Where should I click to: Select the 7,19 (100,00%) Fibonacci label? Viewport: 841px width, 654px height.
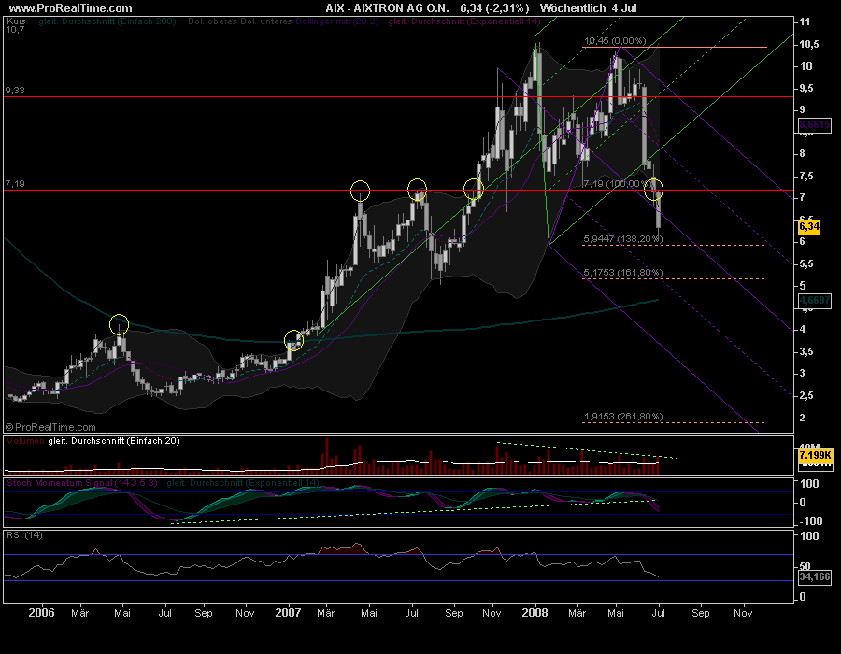point(618,183)
